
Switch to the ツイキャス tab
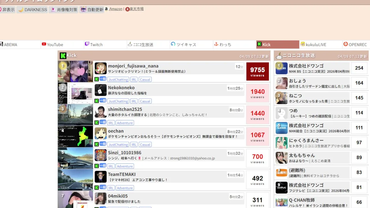tap(191, 44)
